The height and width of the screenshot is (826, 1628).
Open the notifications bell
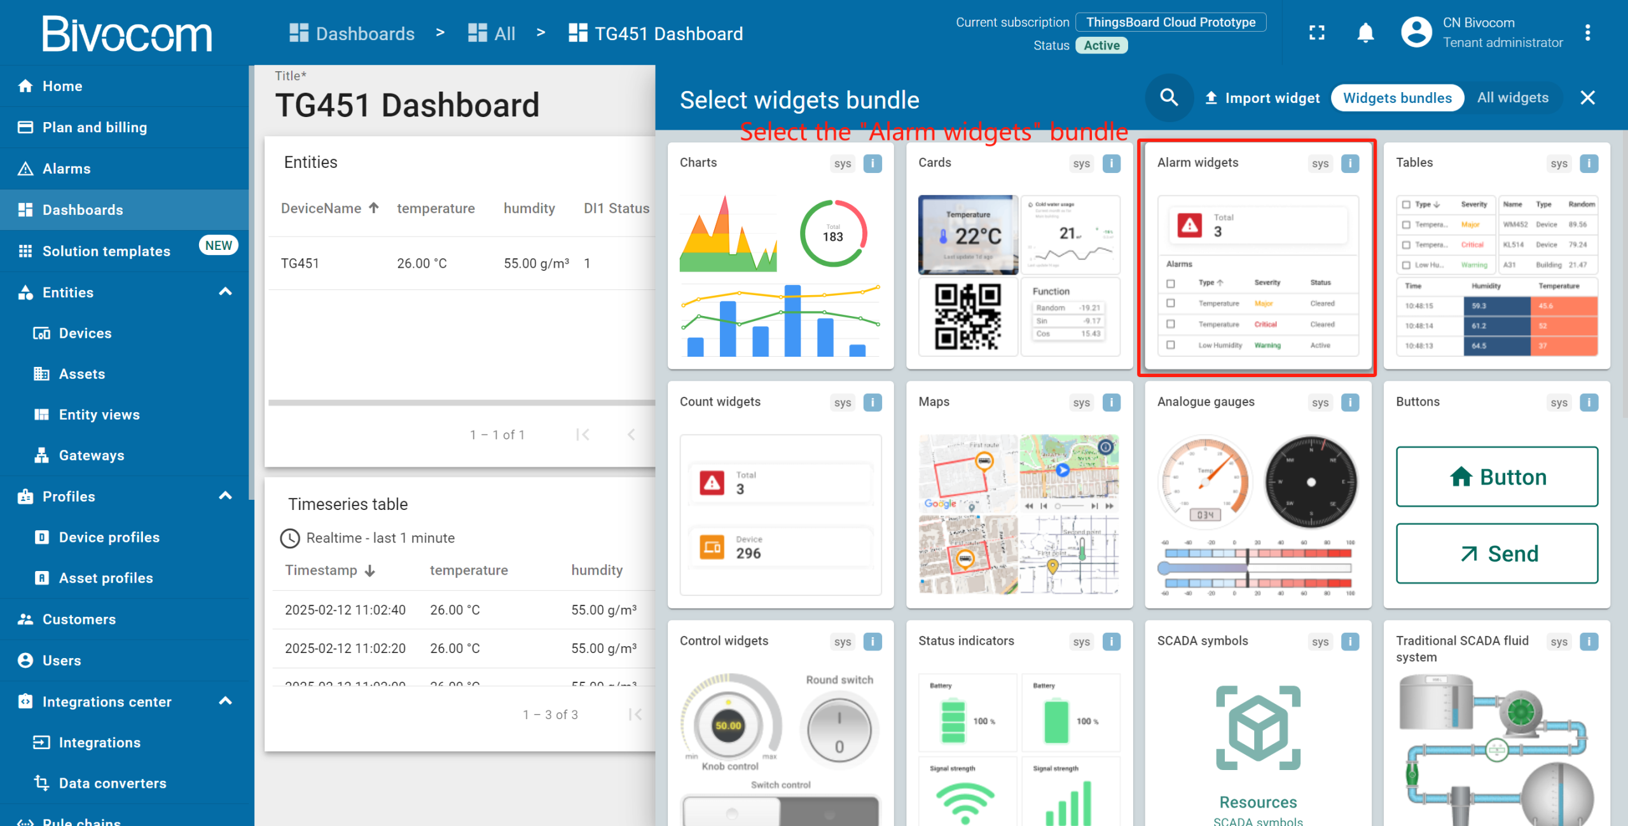(x=1365, y=32)
